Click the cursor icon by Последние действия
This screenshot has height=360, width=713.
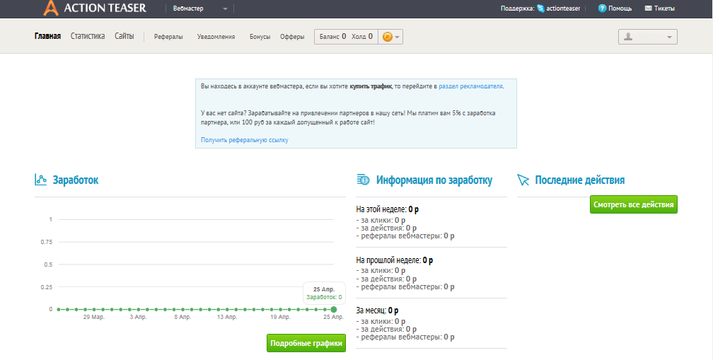point(523,180)
